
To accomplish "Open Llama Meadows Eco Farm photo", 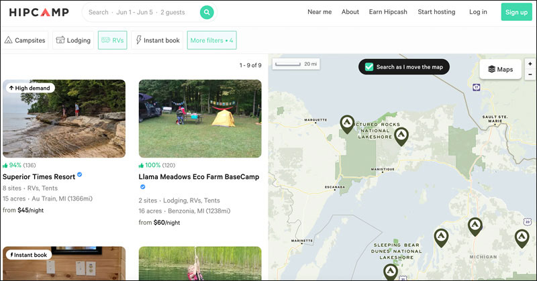I will point(200,119).
